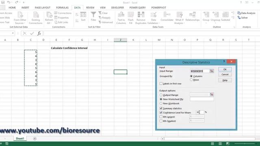Open Connections in ribbon
This screenshot has height=146, width=260.
coord(63,13)
